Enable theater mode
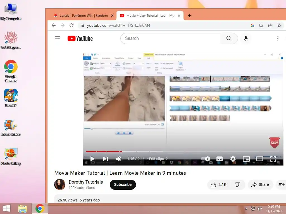The image size is (286, 214). coord(259,159)
